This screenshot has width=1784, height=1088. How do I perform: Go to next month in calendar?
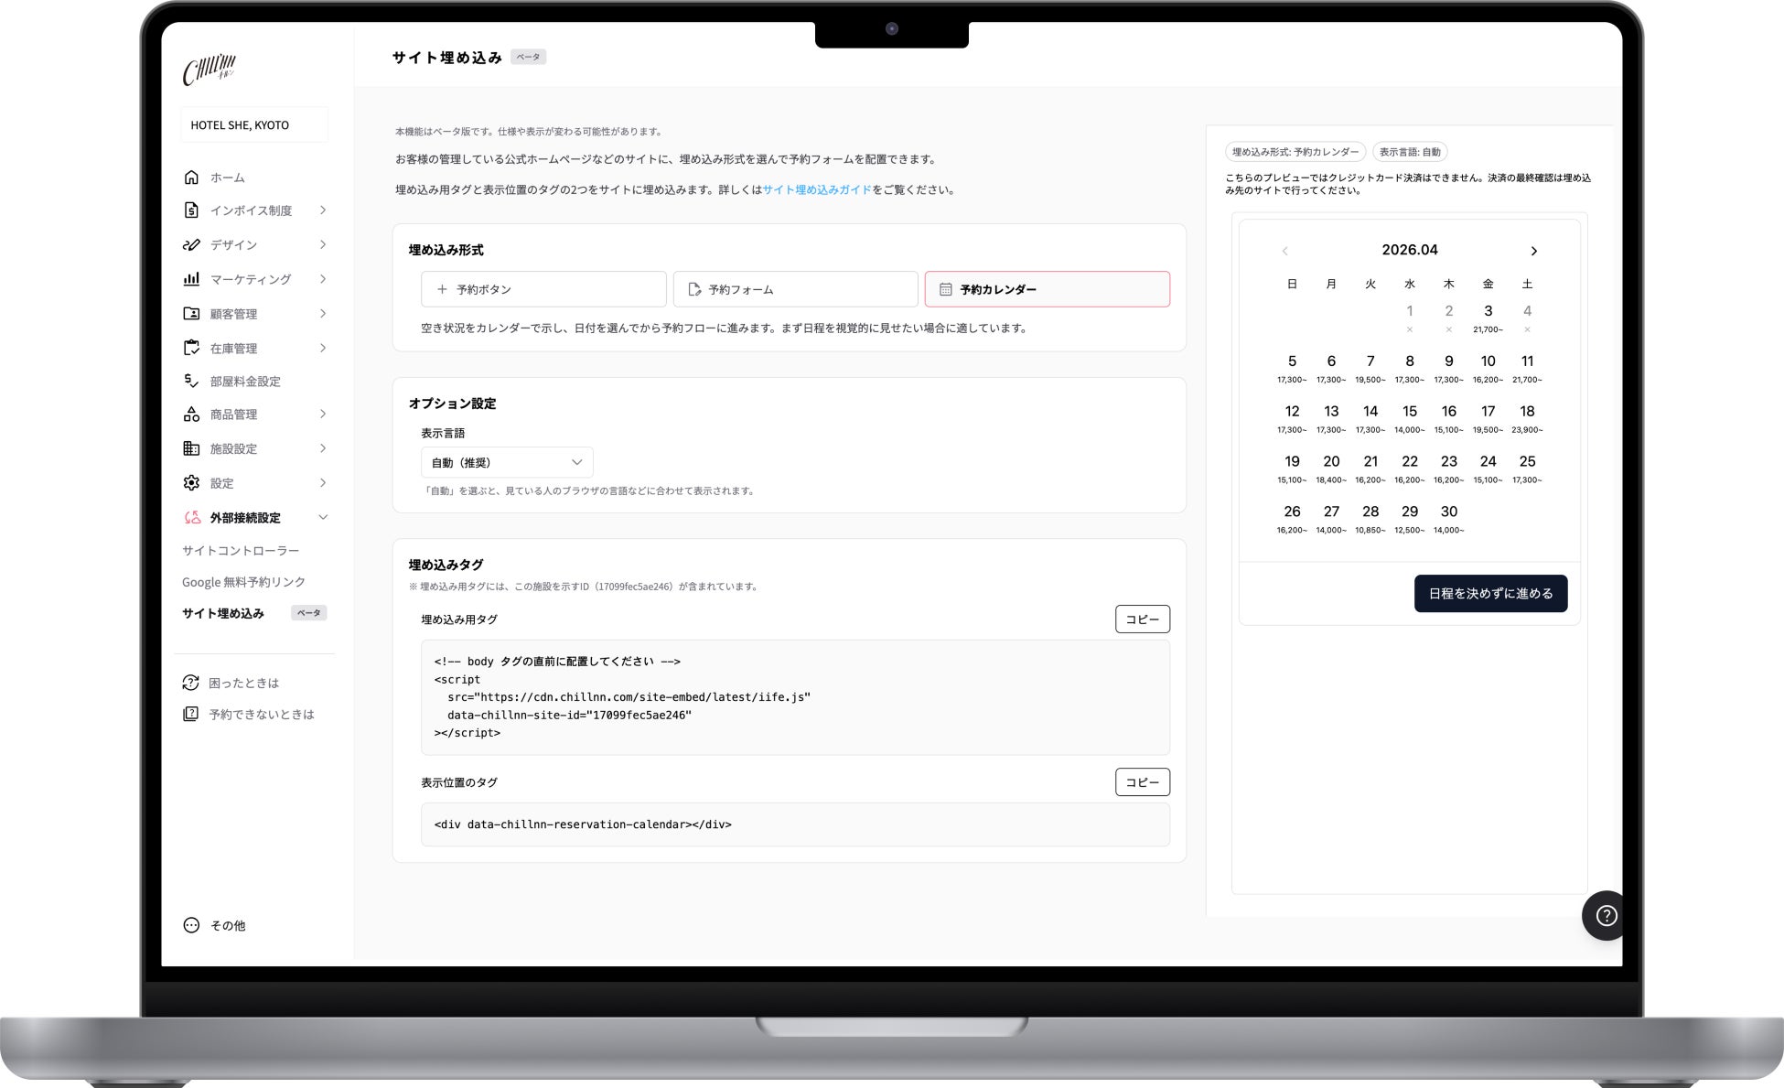(x=1534, y=251)
